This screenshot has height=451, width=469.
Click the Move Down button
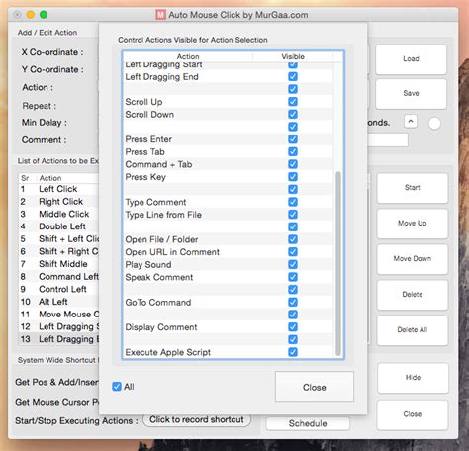click(x=413, y=259)
